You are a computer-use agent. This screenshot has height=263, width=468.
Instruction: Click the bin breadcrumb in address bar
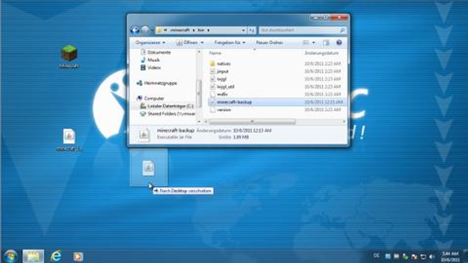point(200,30)
